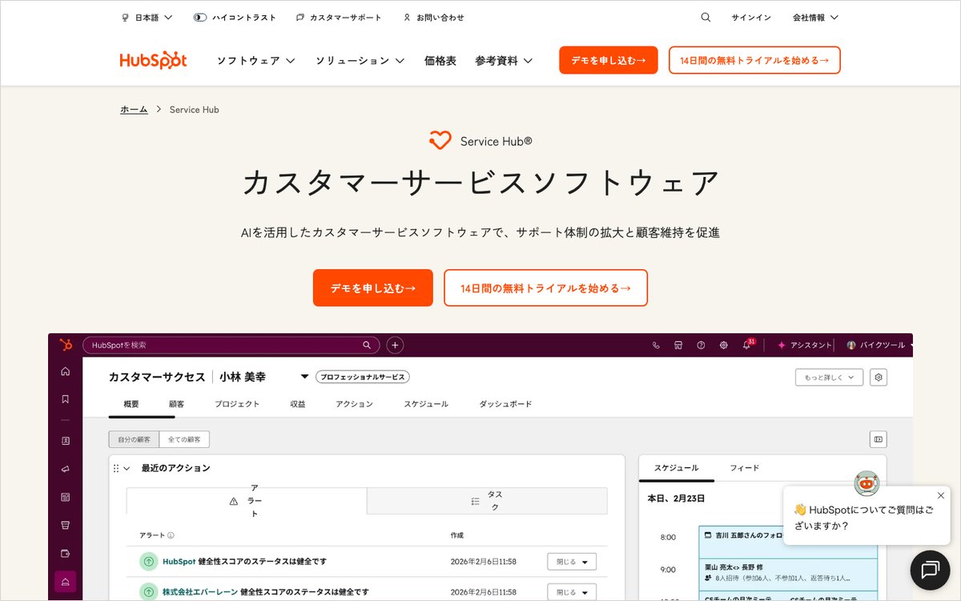
Task: Select the アラート tab with warning icon
Action: 247,501
